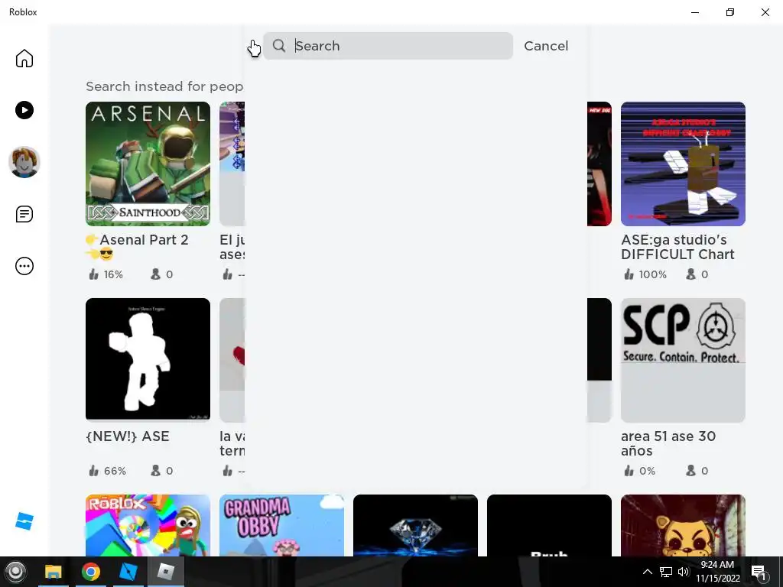Screen dimensions: 783x587
Task: Focus the Search text field
Action: pos(388,46)
